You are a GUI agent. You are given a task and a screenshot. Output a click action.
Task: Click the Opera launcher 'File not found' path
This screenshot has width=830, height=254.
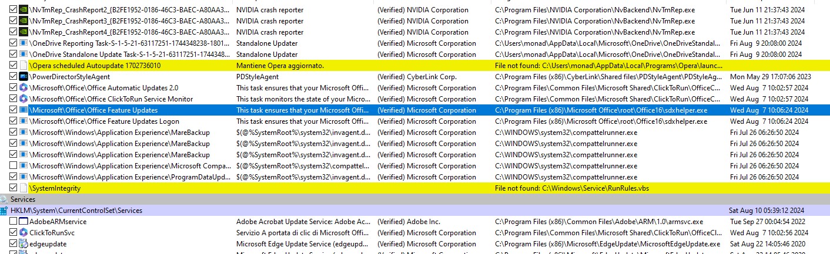pos(609,66)
